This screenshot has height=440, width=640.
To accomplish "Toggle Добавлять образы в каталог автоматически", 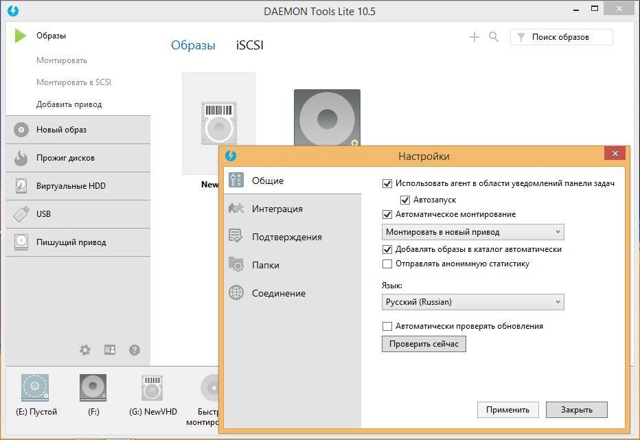I will (x=387, y=249).
